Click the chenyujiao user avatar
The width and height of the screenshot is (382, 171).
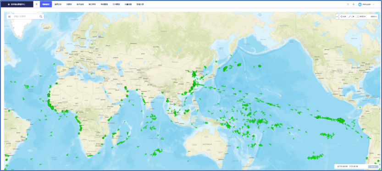click(x=360, y=5)
